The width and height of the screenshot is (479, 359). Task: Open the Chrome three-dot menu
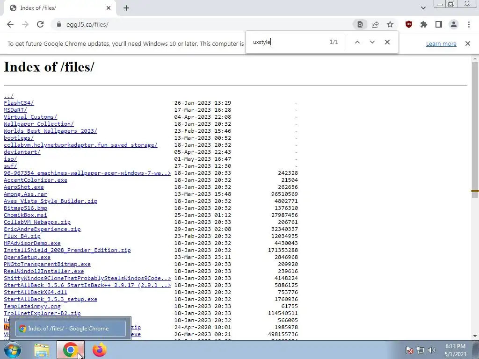pyautogui.click(x=469, y=24)
